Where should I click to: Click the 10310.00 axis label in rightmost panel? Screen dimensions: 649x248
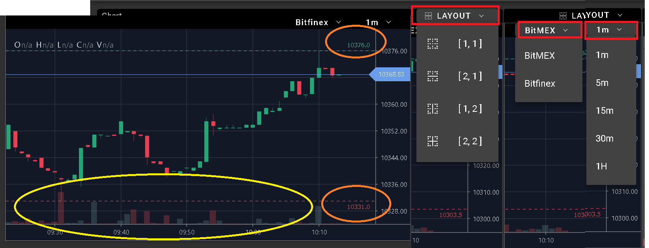(x=625, y=192)
